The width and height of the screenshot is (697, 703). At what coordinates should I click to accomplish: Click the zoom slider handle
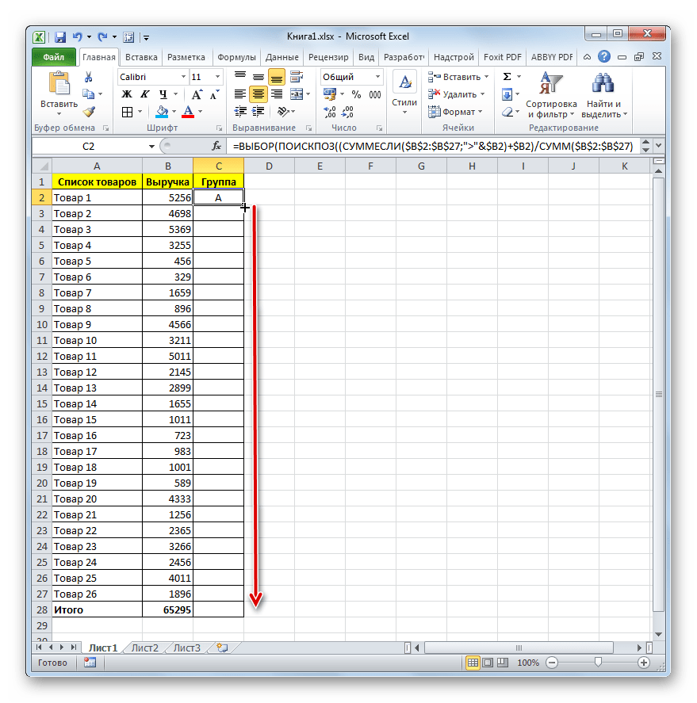click(597, 663)
